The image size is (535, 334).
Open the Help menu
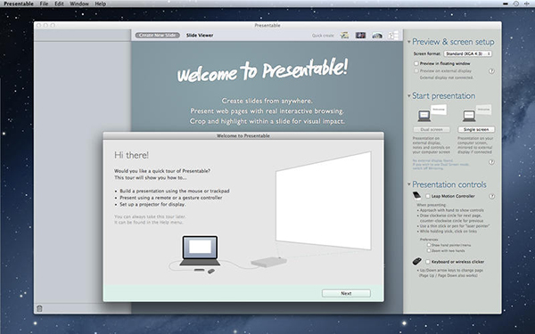[x=100, y=4]
